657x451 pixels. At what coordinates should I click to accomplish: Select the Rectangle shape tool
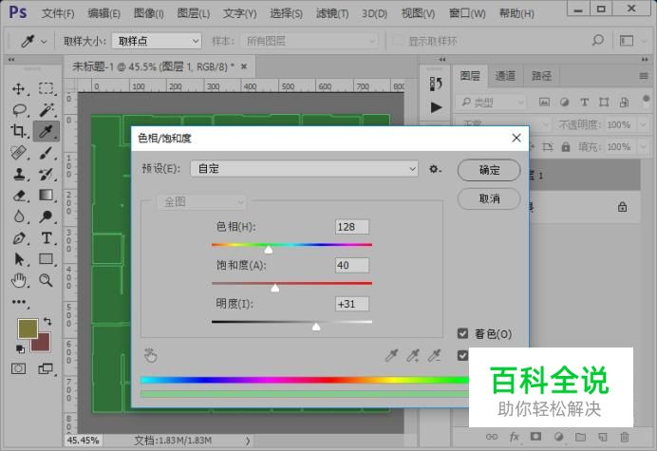click(47, 259)
